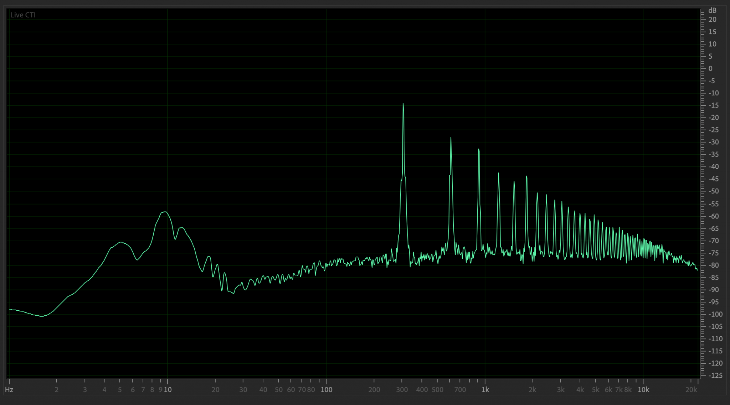Select the -75 dB level axis label
Viewport: 730px width, 405px height.
click(x=714, y=253)
